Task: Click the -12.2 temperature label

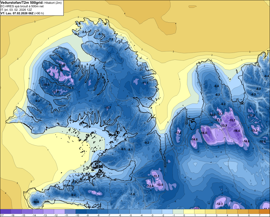Action: (178, 133)
